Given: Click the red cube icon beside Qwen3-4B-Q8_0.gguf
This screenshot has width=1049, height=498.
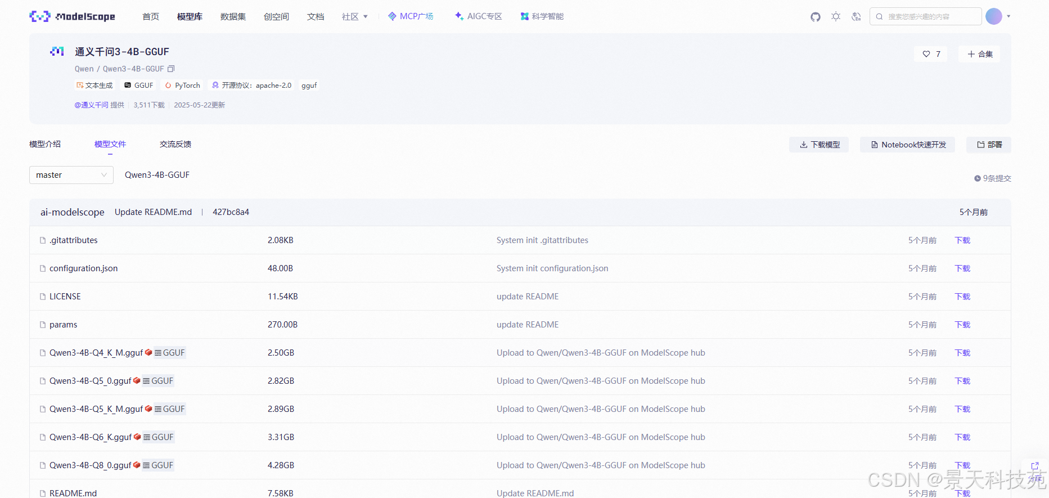Looking at the screenshot, I should click(x=137, y=465).
